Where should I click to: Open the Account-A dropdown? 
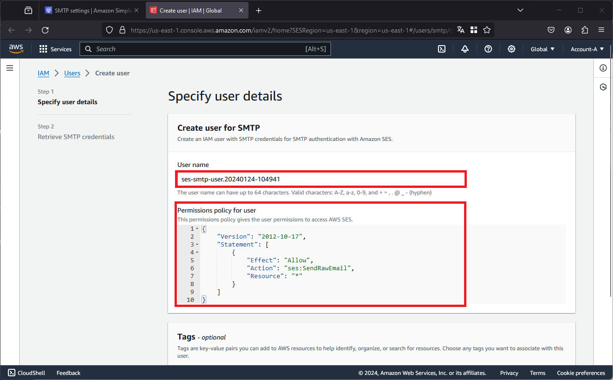pos(587,49)
